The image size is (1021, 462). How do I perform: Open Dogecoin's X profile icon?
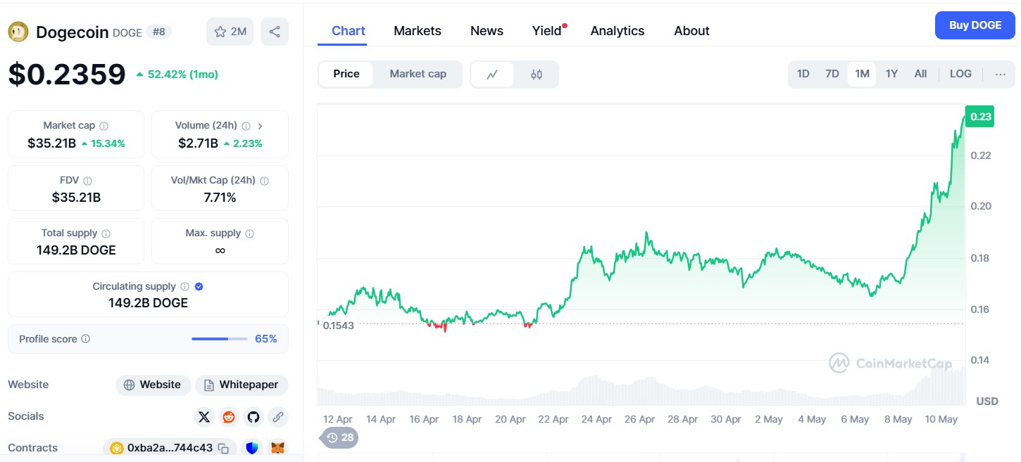pos(204,416)
